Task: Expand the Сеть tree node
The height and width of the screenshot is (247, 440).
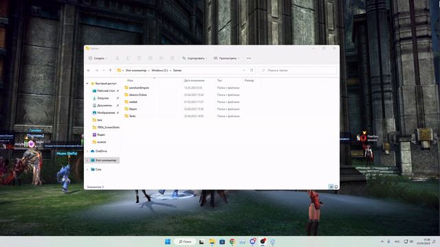Action: tap(87, 169)
